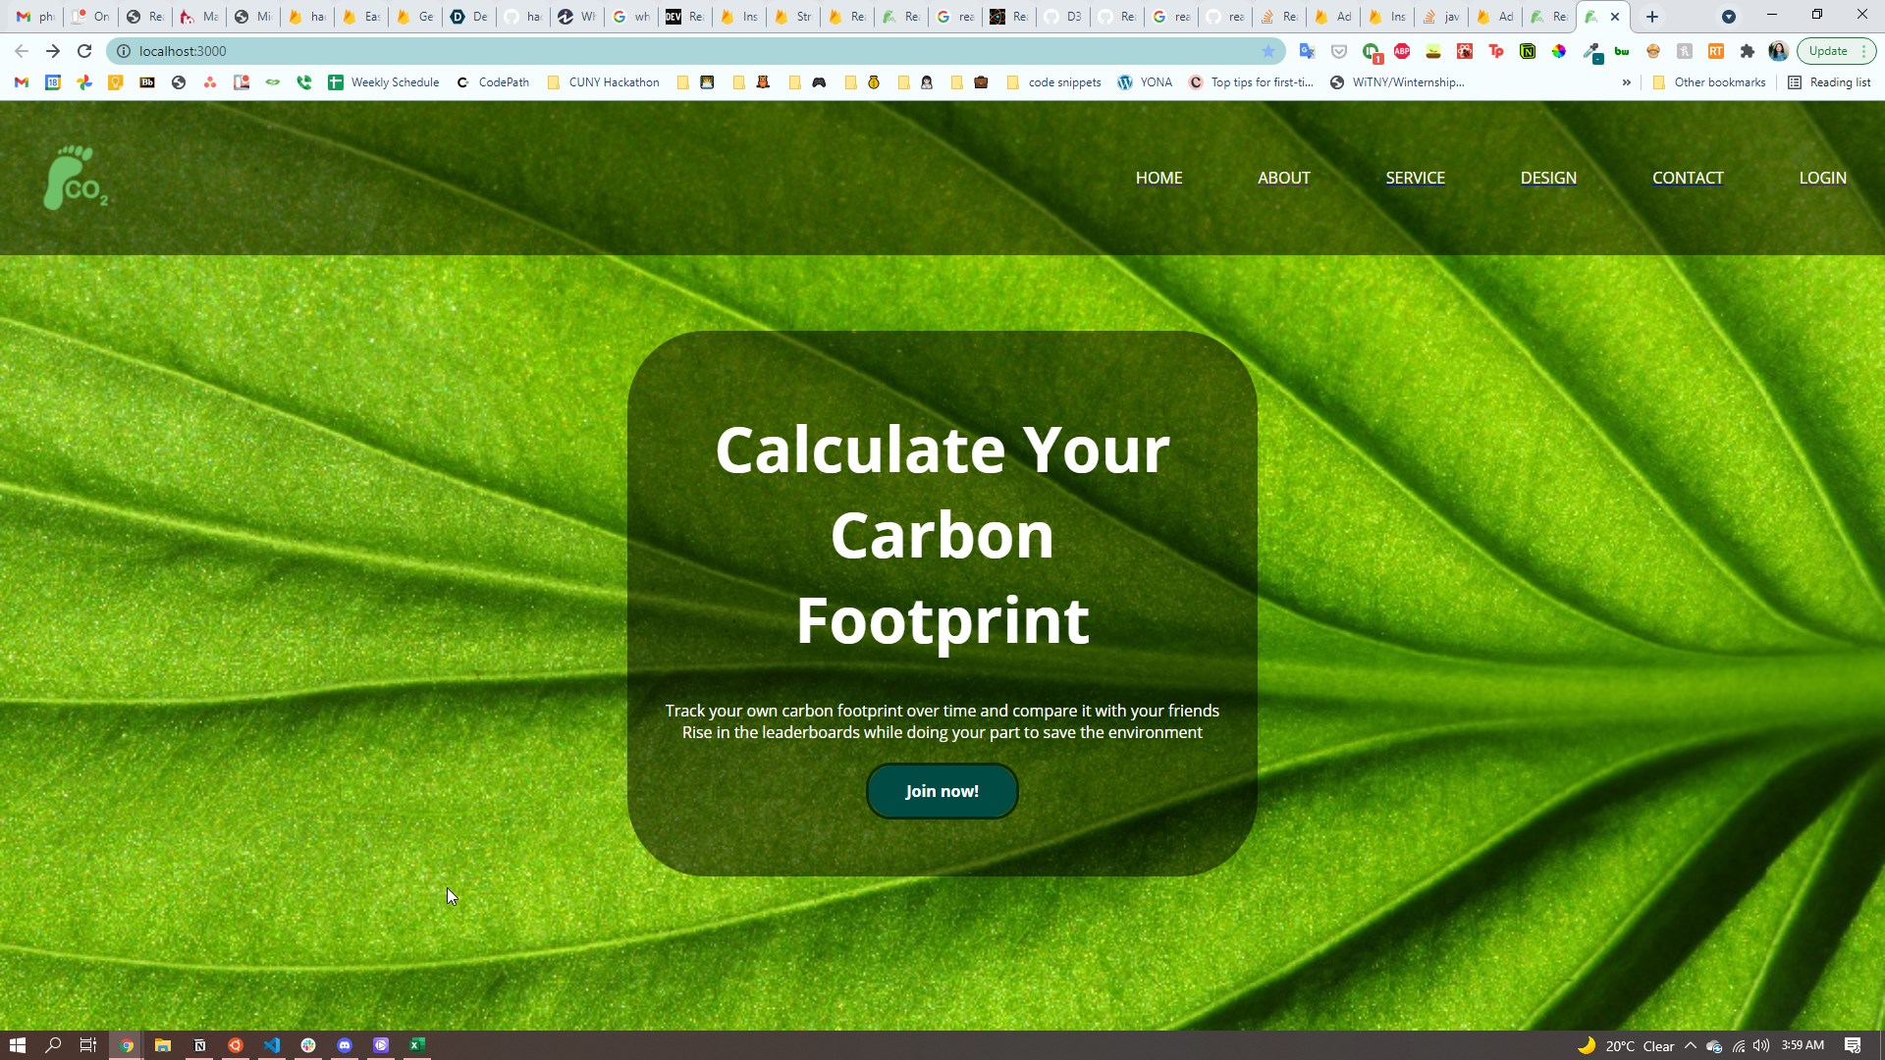Open the CUNY Hackathon bookmark folder
The height and width of the screenshot is (1060, 1885).
(603, 82)
